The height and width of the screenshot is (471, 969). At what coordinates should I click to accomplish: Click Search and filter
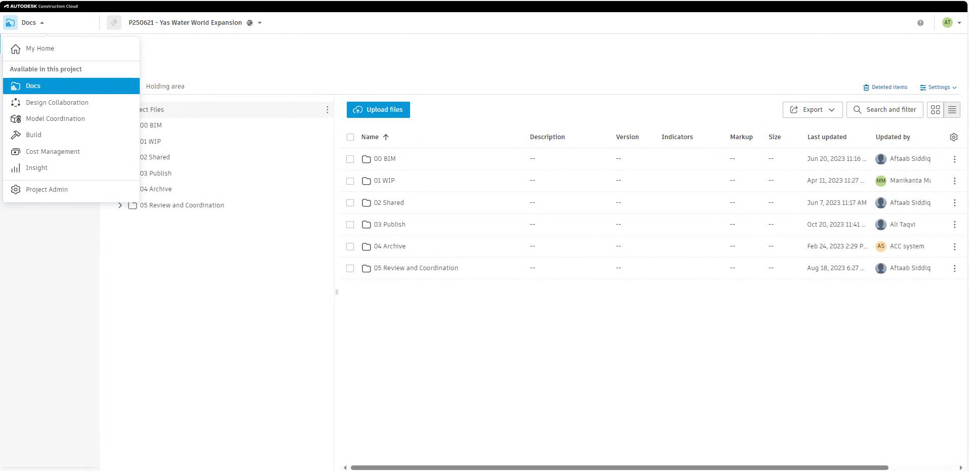pos(885,110)
